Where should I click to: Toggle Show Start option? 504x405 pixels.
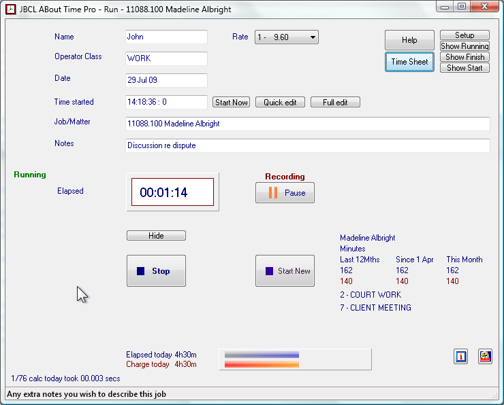pyautogui.click(x=464, y=68)
